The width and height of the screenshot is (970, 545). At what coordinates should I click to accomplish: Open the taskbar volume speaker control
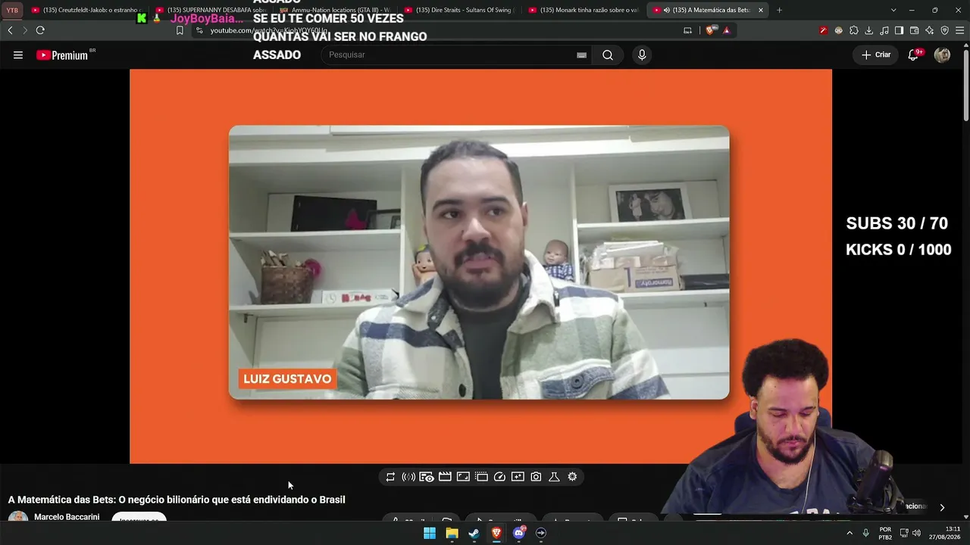pyautogui.click(x=917, y=533)
